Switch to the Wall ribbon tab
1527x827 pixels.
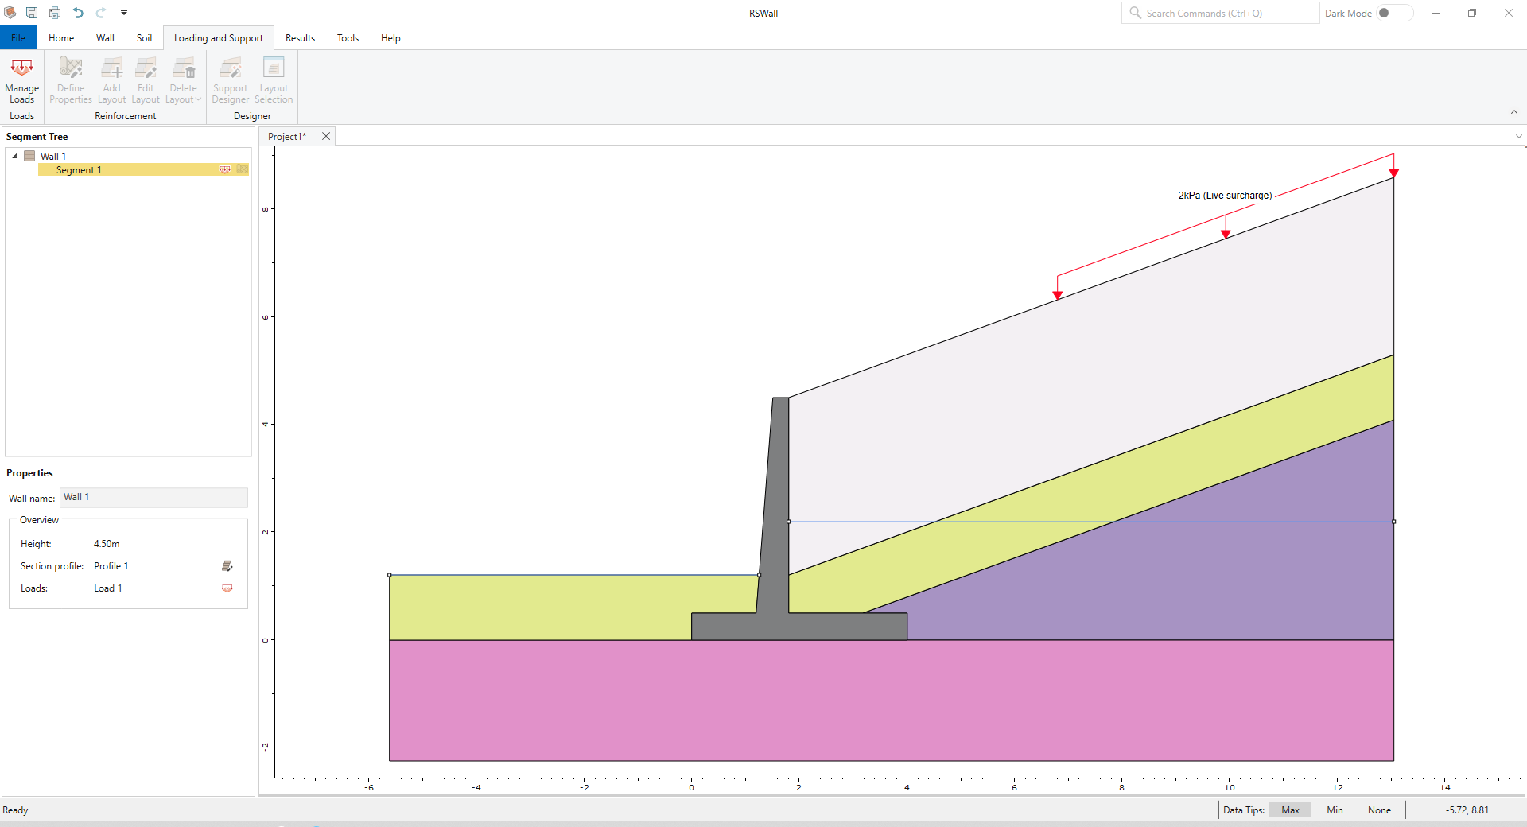click(x=105, y=38)
